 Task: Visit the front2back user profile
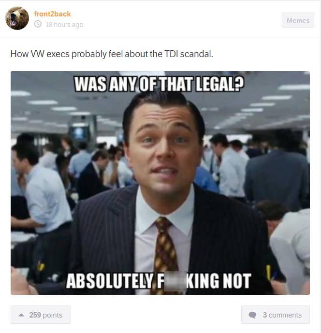pos(52,14)
